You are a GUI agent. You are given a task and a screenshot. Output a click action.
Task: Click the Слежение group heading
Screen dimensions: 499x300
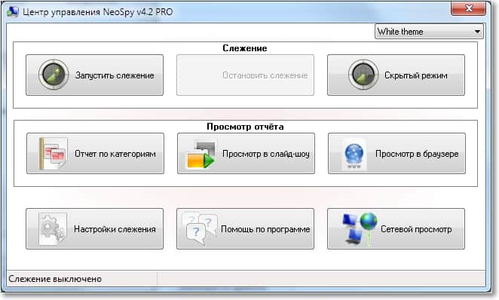[245, 48]
